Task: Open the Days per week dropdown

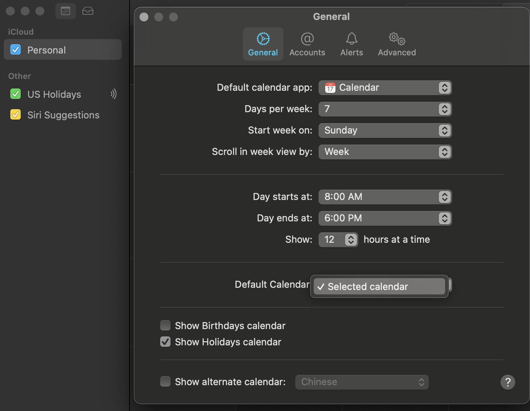Action: point(385,109)
